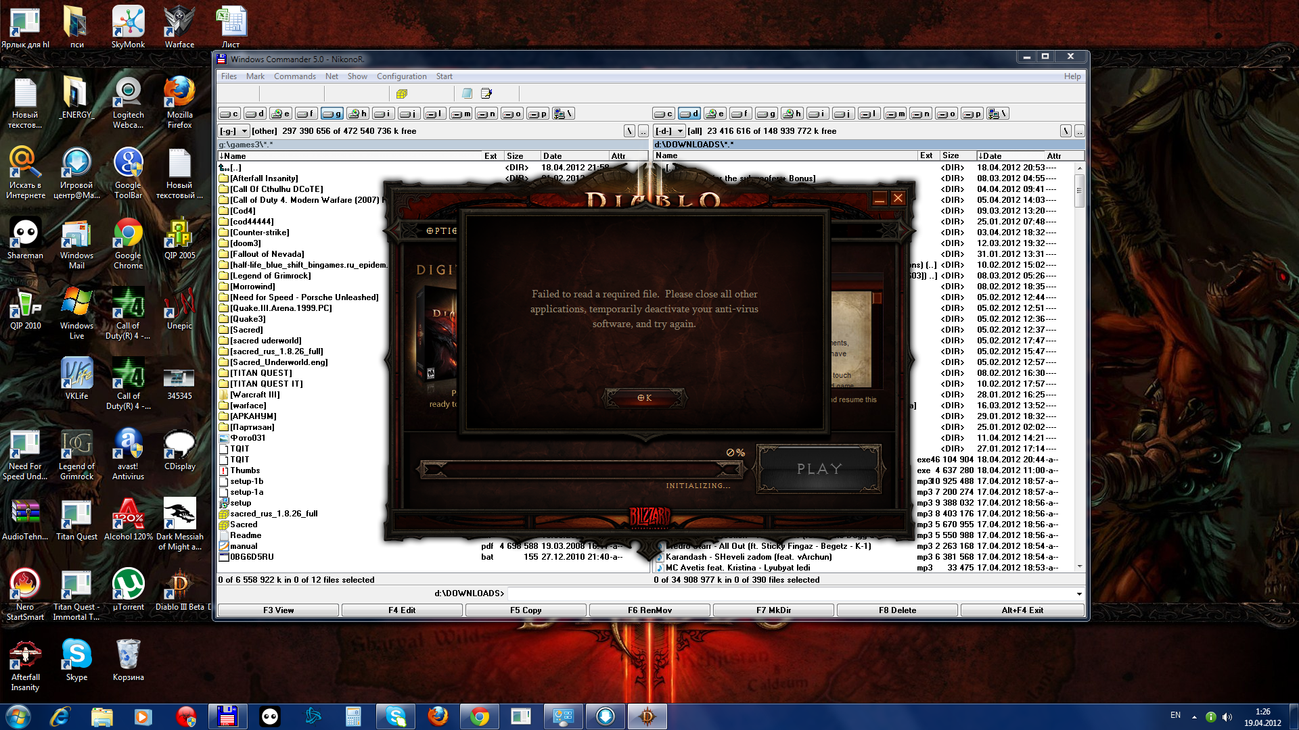The image size is (1299, 730).
Task: Open avast! Antivirus desktop shortcut
Action: click(x=128, y=454)
